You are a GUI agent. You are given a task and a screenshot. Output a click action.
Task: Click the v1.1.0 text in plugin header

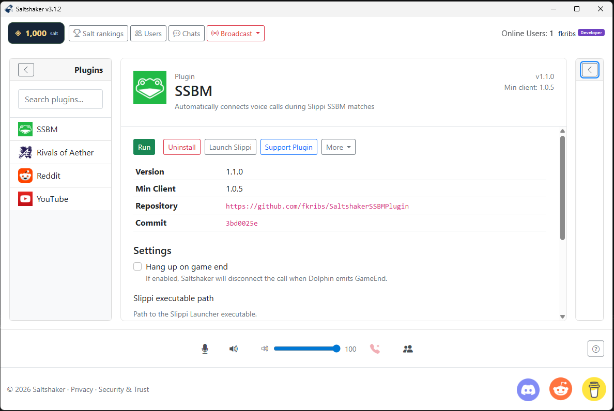tap(545, 76)
